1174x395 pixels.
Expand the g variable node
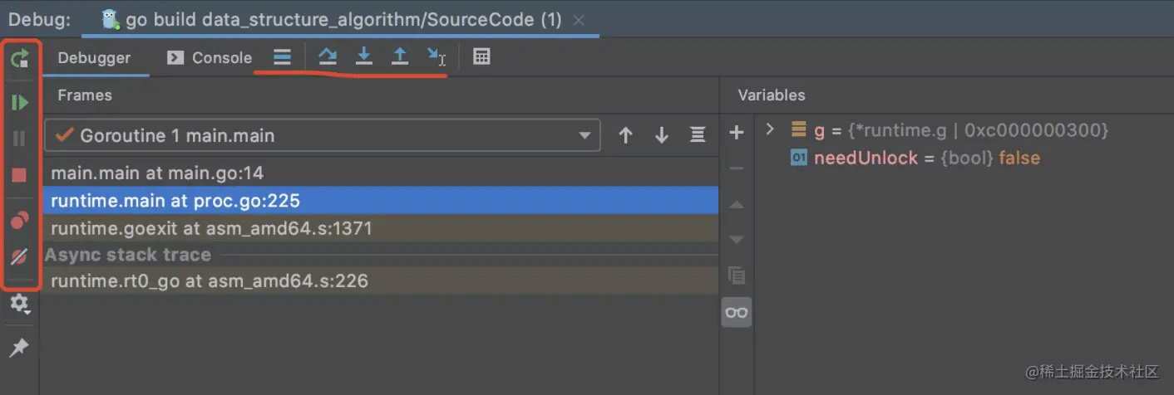[x=770, y=129]
